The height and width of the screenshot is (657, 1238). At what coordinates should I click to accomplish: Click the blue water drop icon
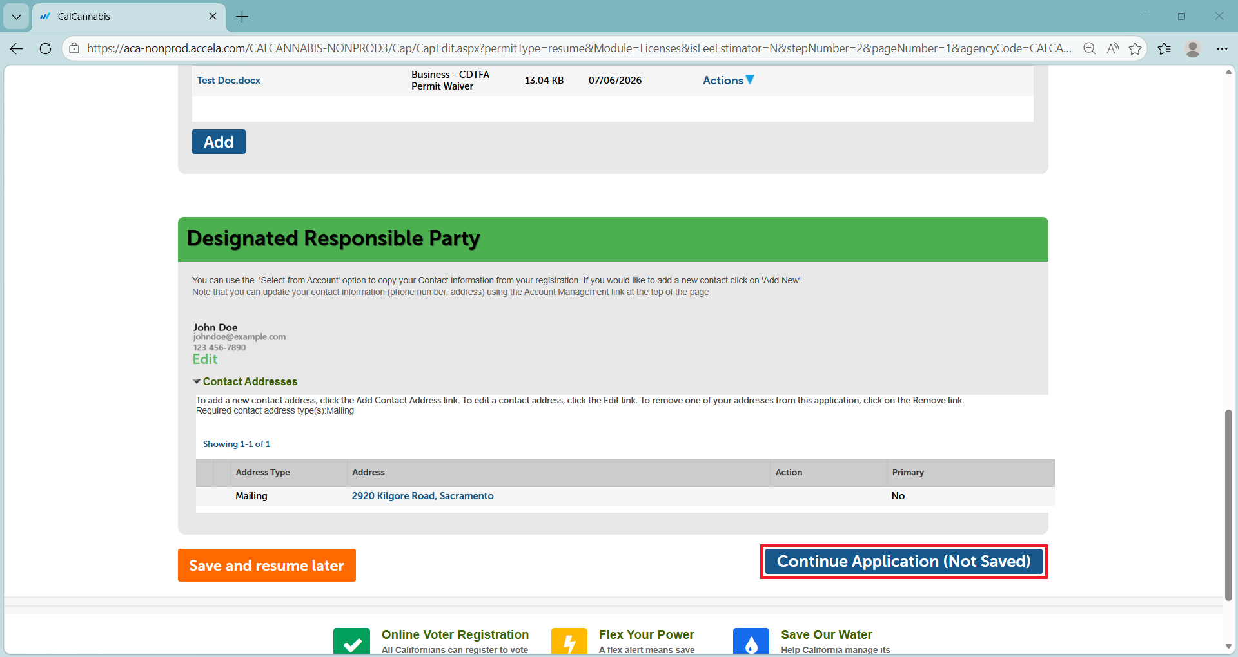[751, 642]
